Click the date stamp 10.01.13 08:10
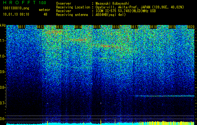 click(16, 14)
